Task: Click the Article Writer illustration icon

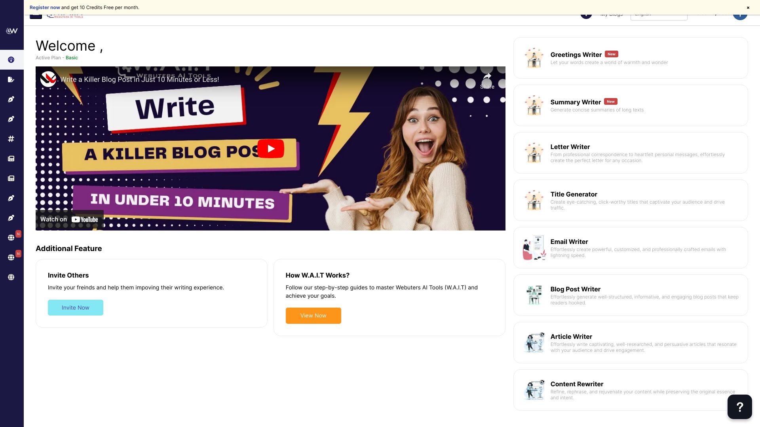Action: (534, 343)
